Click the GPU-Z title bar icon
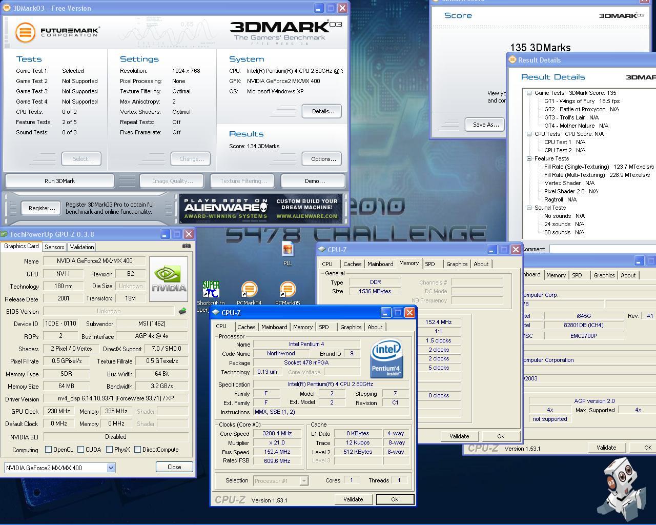 coord(5,234)
